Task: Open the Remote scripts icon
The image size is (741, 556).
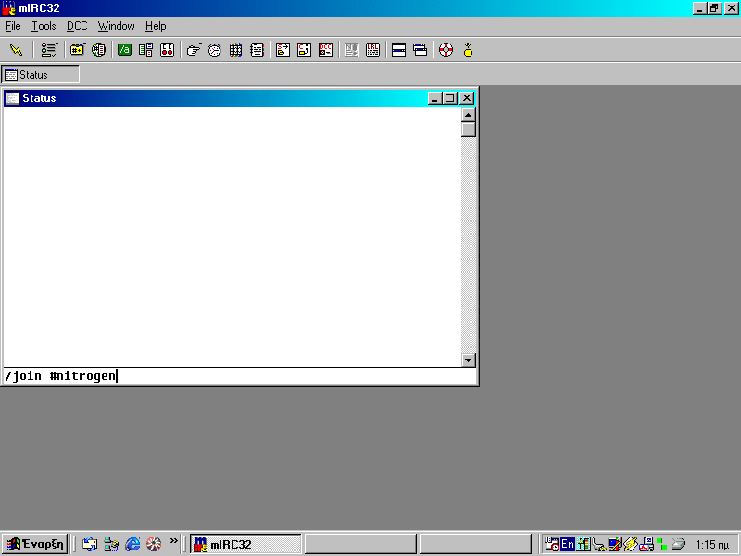Action: click(167, 50)
